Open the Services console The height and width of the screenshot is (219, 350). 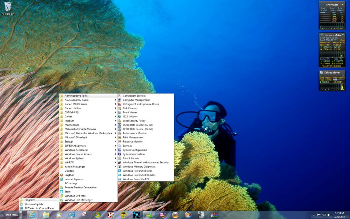145,146
